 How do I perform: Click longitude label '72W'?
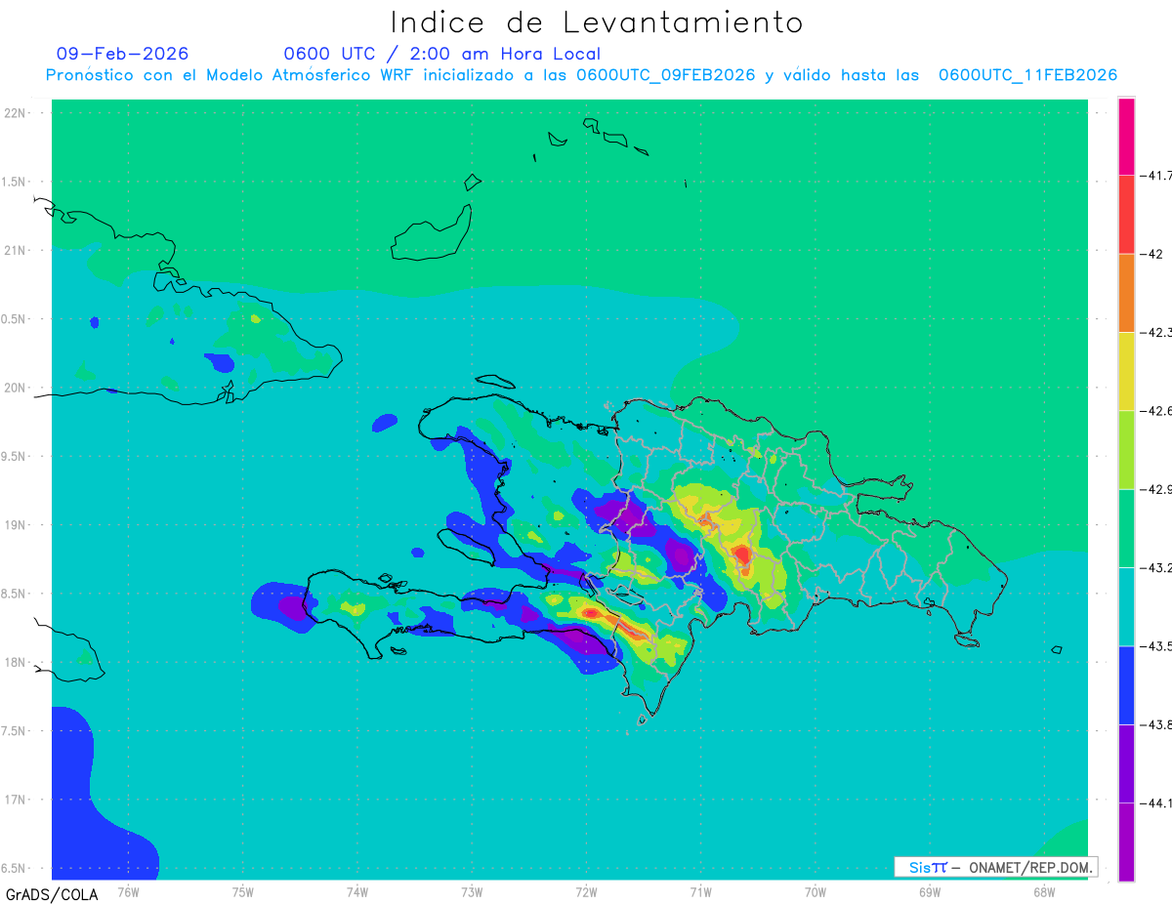[586, 892]
